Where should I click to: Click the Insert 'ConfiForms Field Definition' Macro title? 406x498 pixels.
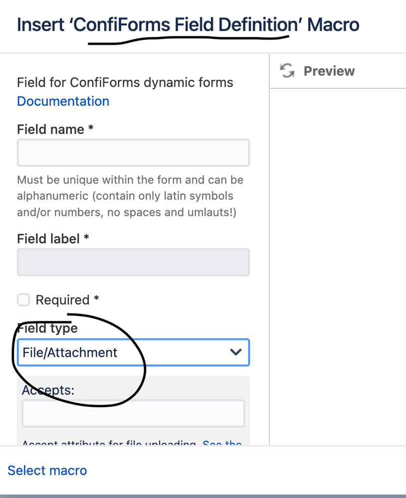coord(188,24)
